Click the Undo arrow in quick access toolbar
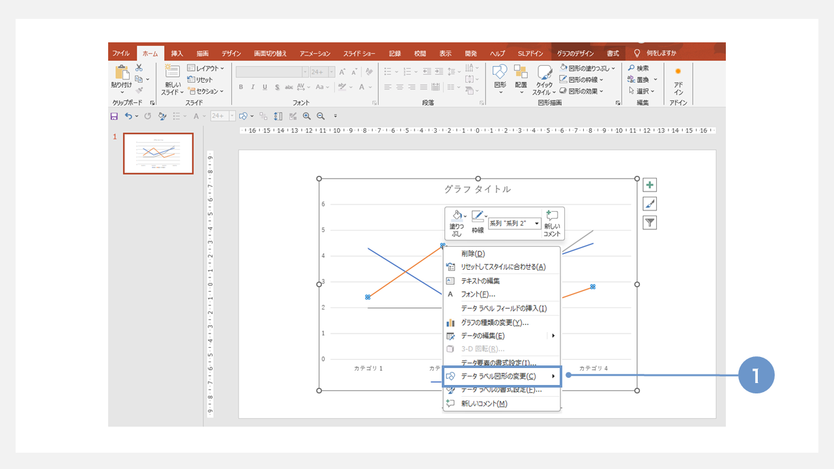834x469 pixels. click(x=128, y=116)
